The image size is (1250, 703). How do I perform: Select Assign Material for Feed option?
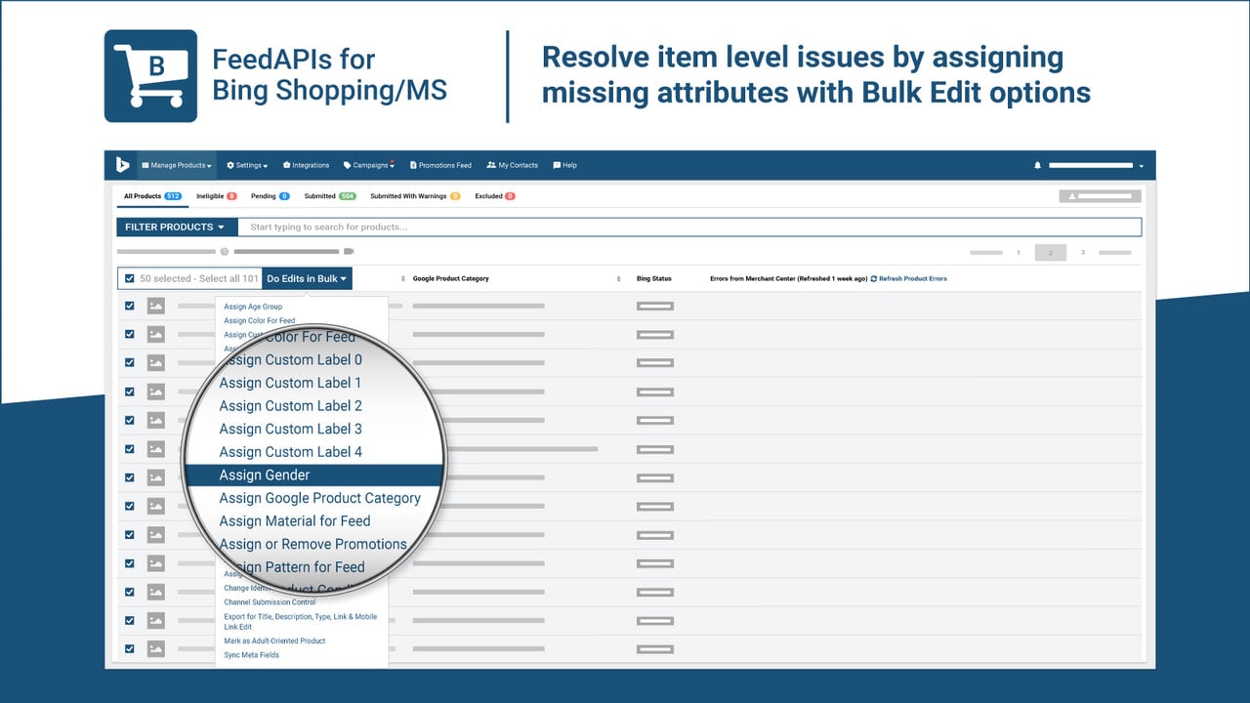coord(295,521)
